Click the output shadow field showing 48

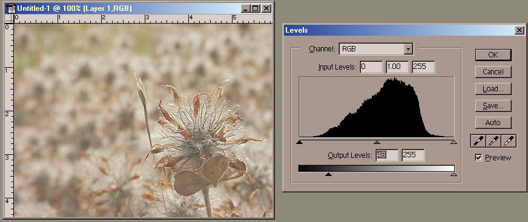(x=388, y=155)
